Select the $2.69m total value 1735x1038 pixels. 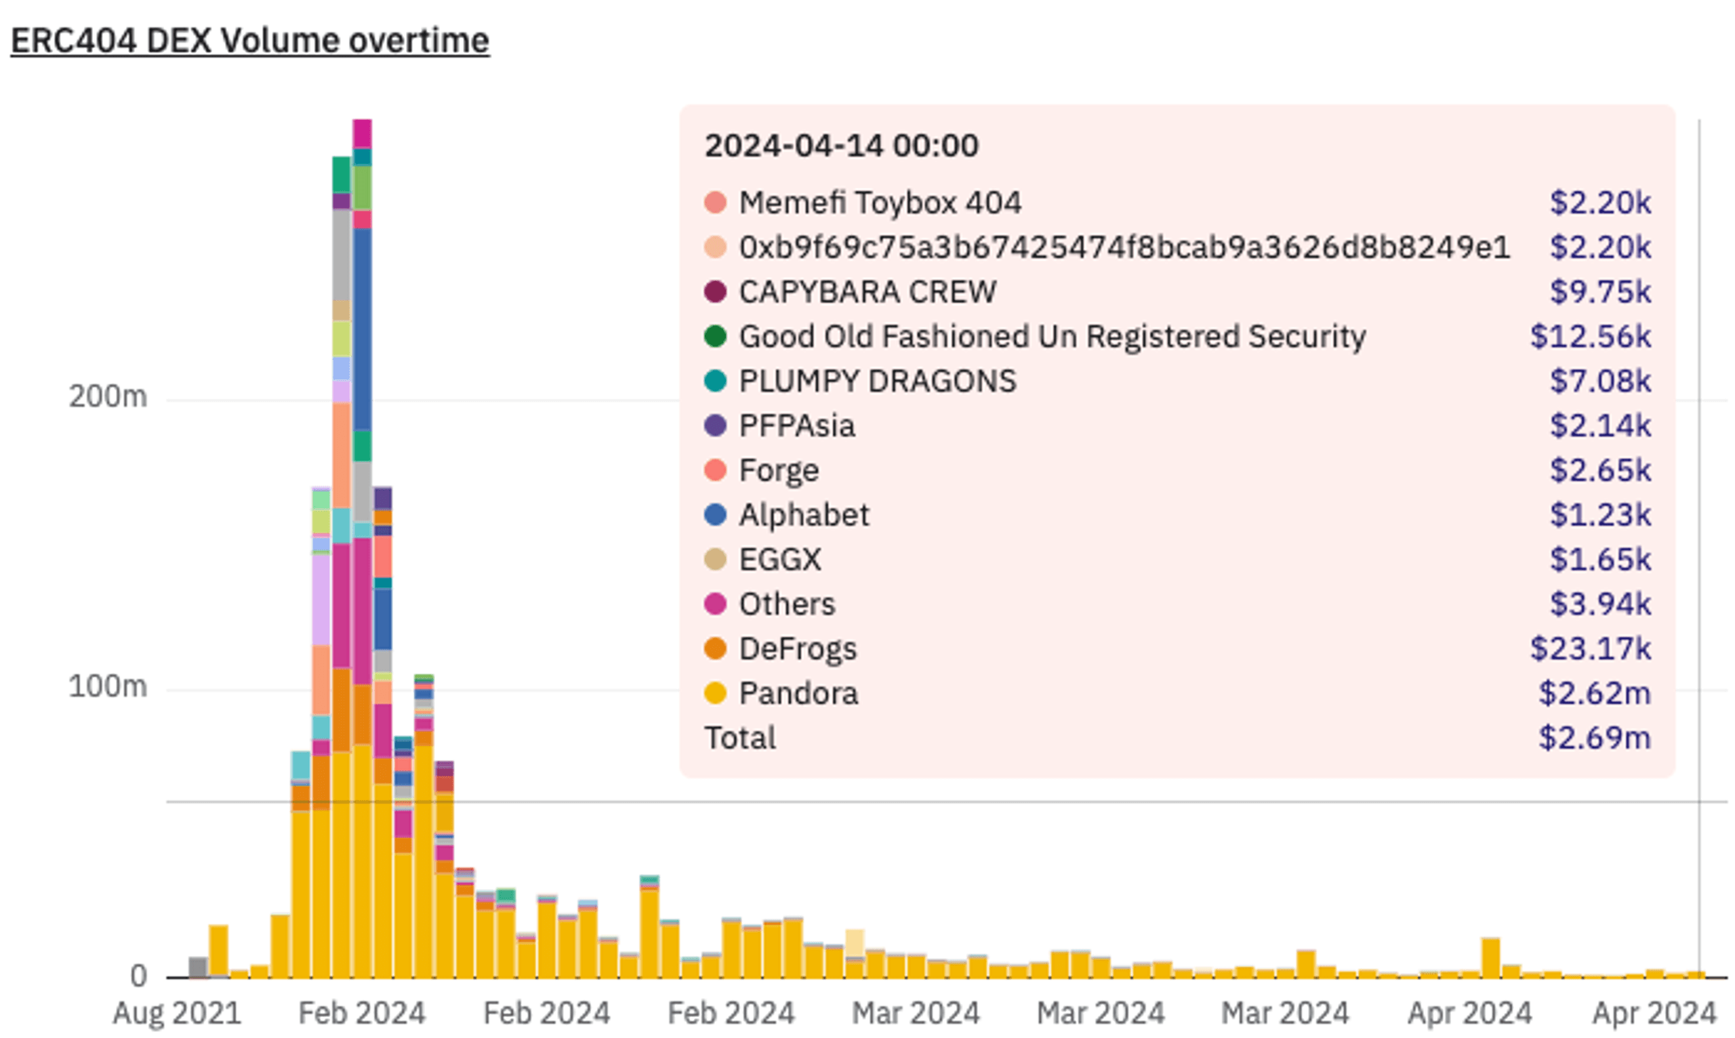[1595, 738]
